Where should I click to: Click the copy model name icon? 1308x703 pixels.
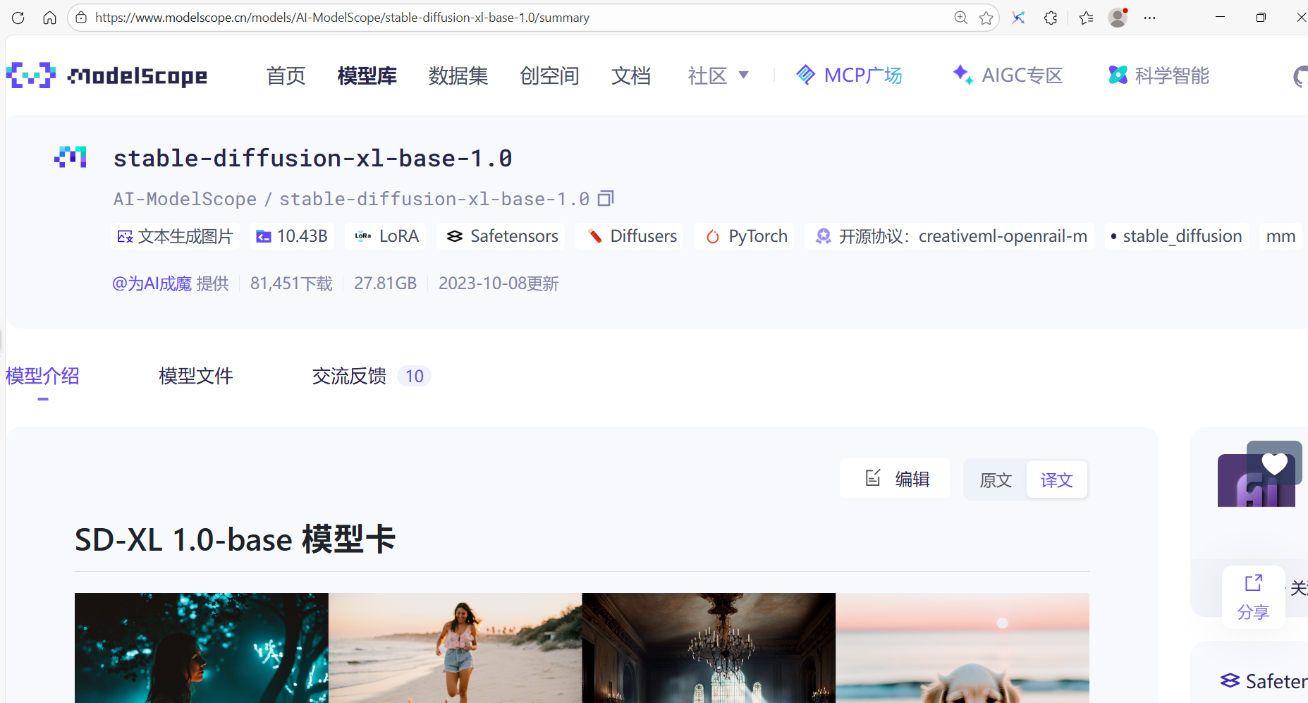(x=606, y=199)
